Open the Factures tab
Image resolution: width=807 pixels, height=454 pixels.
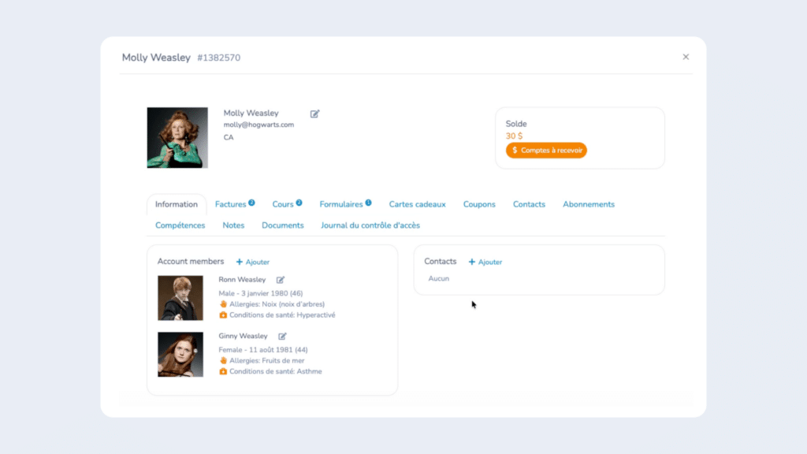(231, 204)
